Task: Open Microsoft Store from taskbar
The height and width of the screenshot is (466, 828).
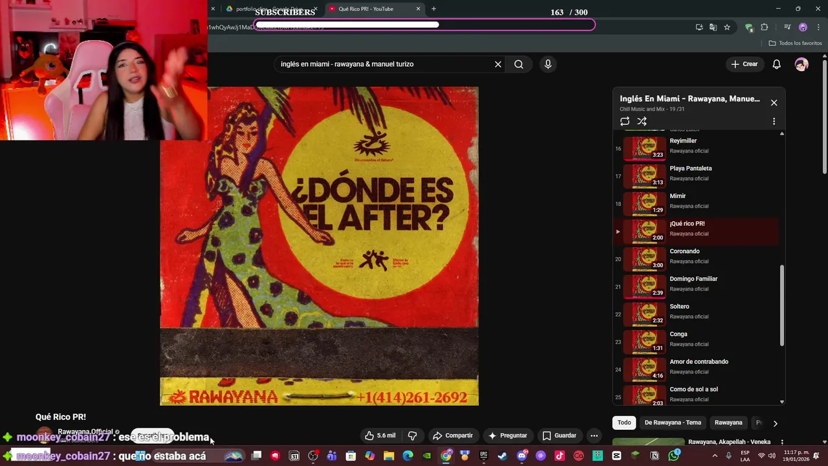Action: coord(351,456)
